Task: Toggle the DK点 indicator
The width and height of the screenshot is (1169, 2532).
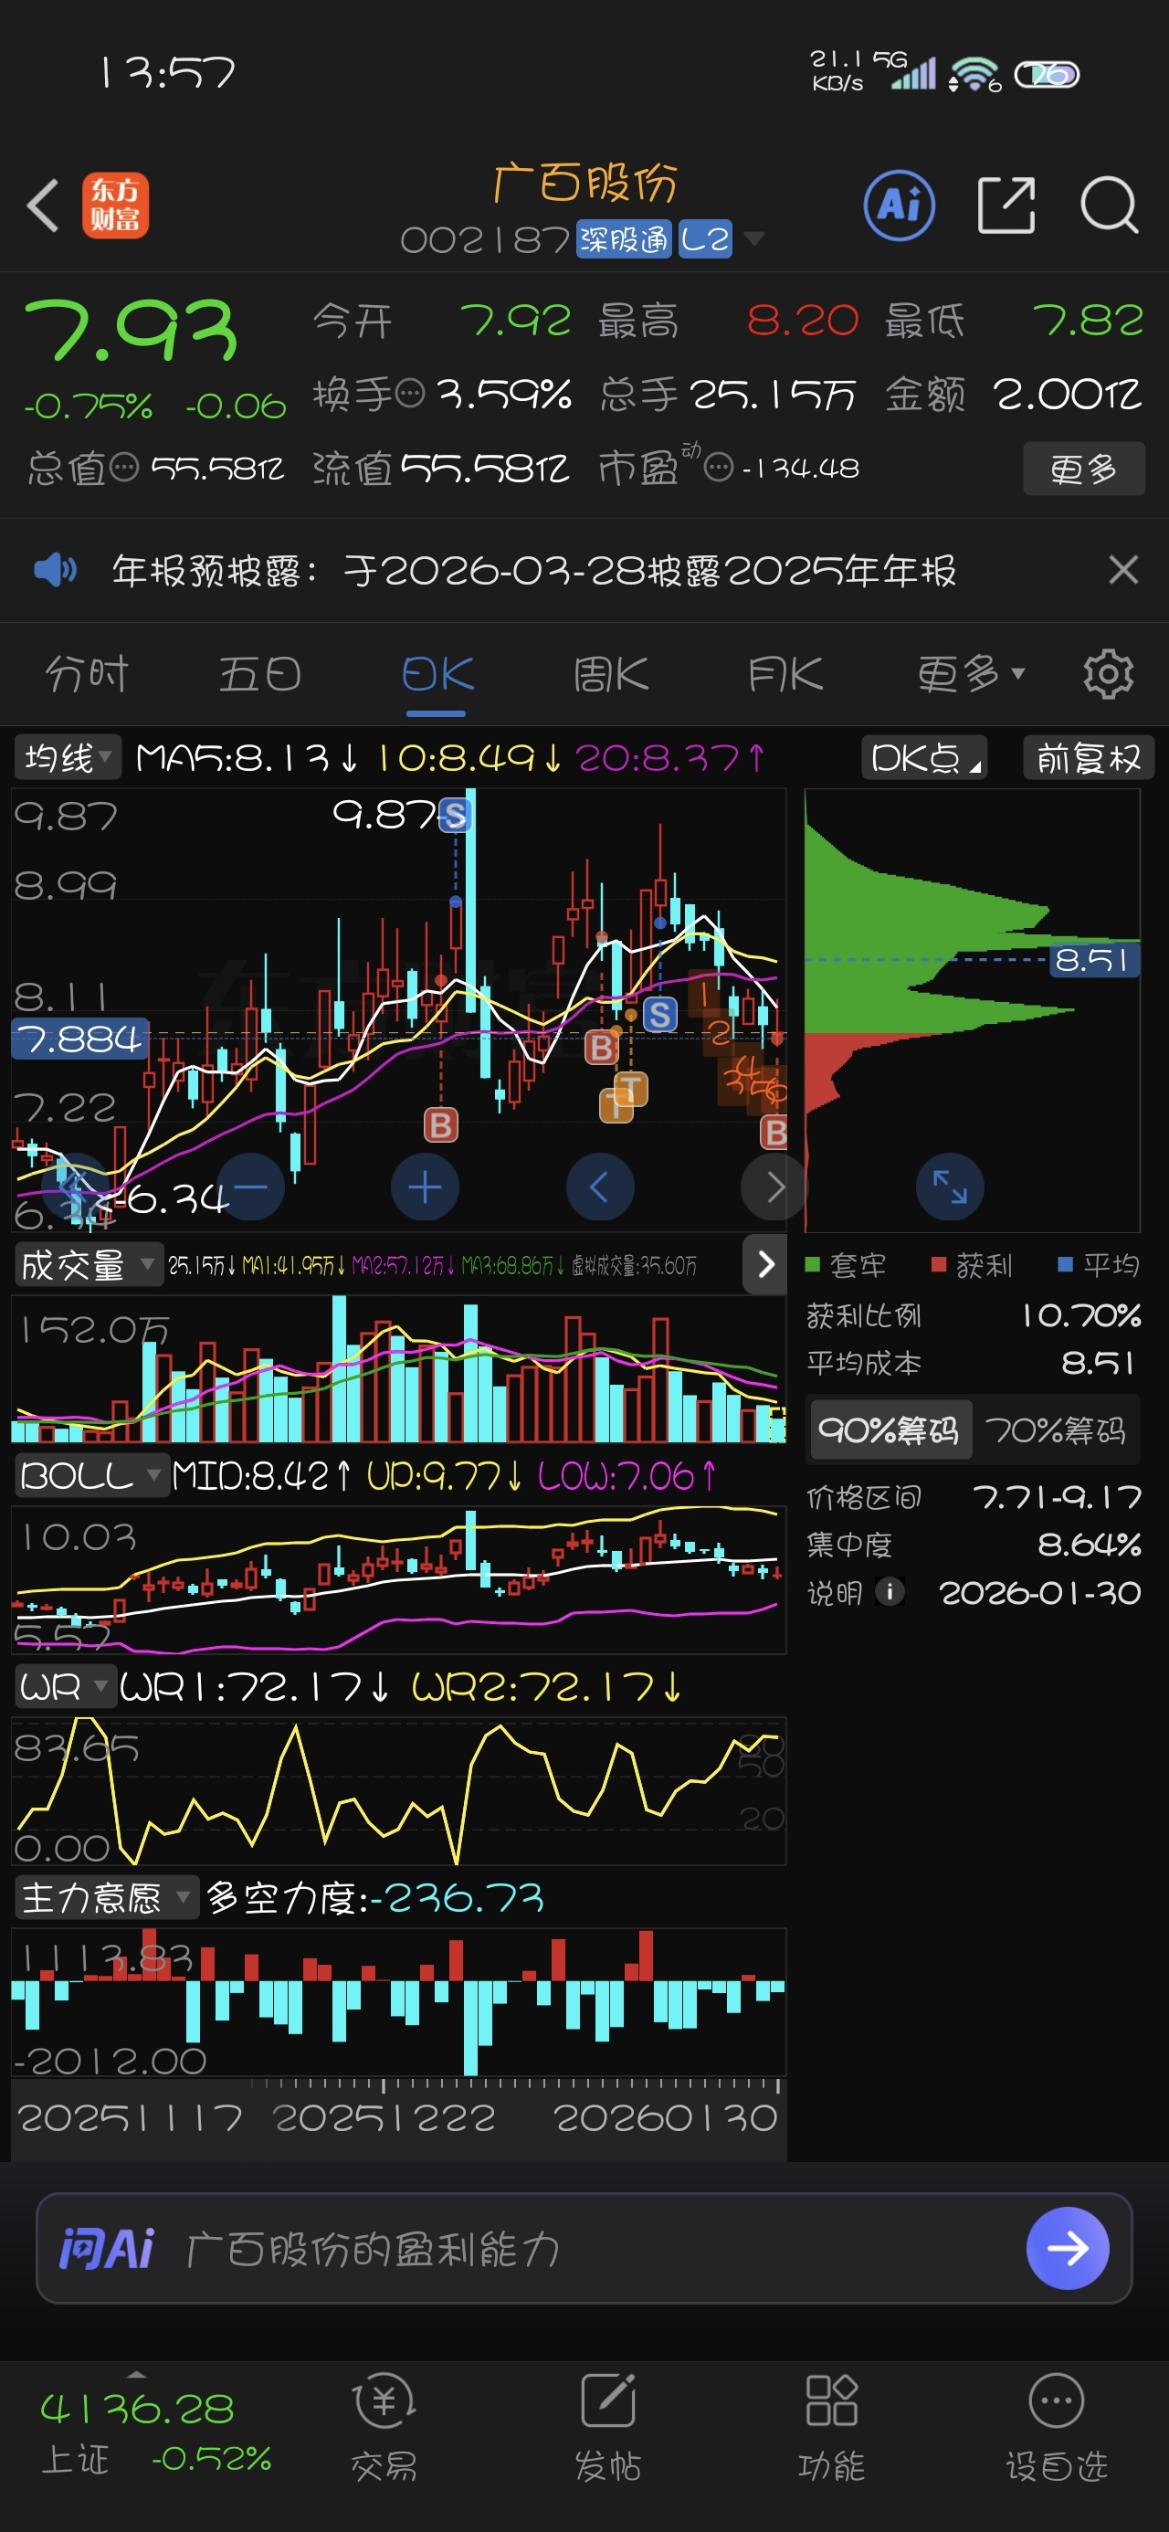Action: click(924, 758)
